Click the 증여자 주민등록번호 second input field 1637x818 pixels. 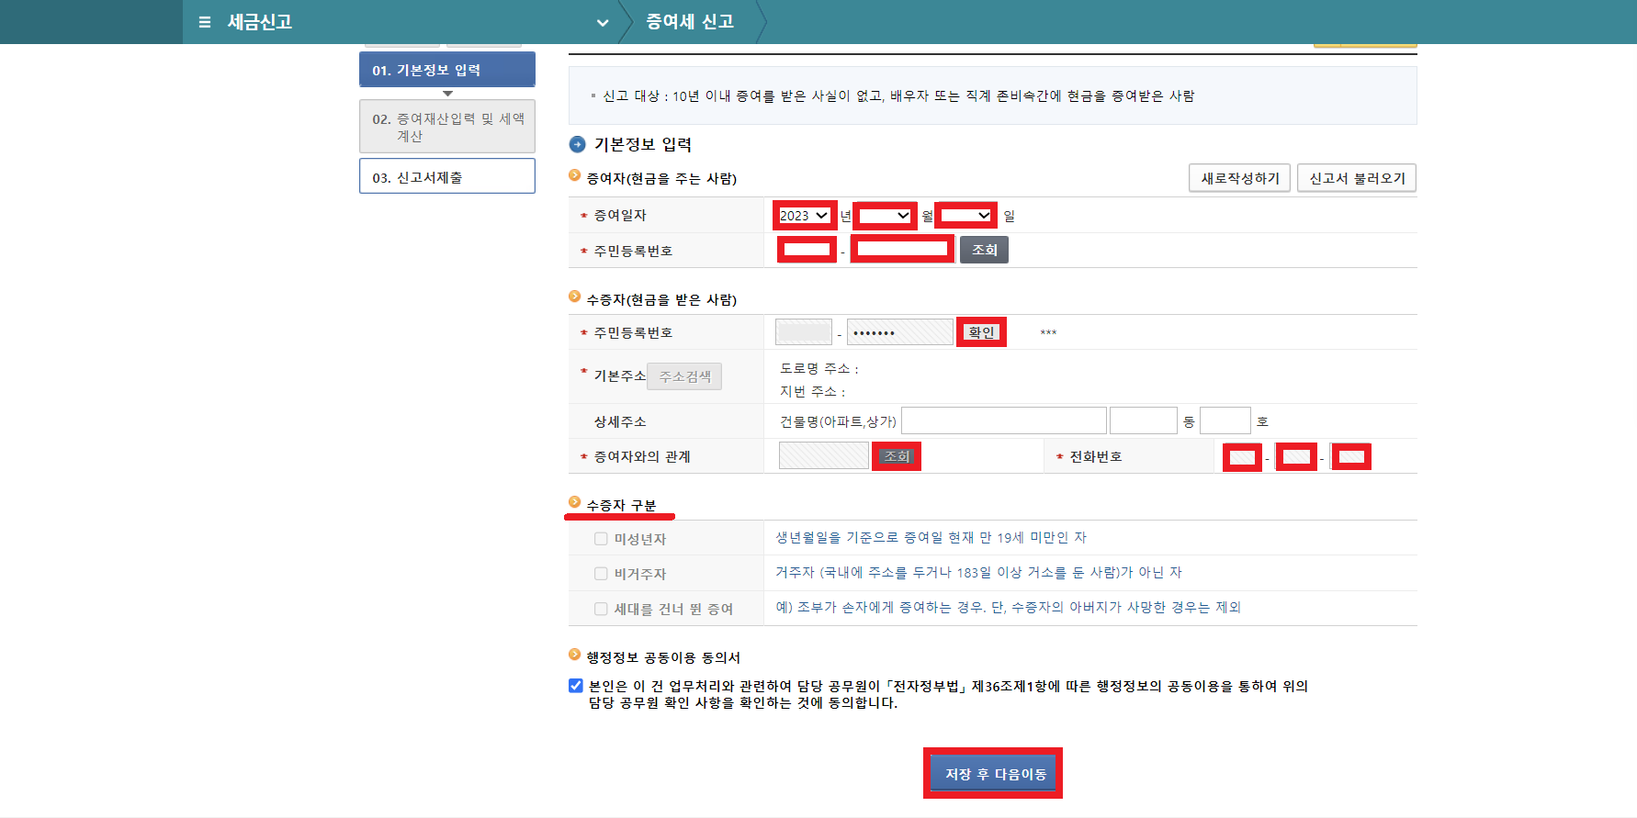[902, 250]
